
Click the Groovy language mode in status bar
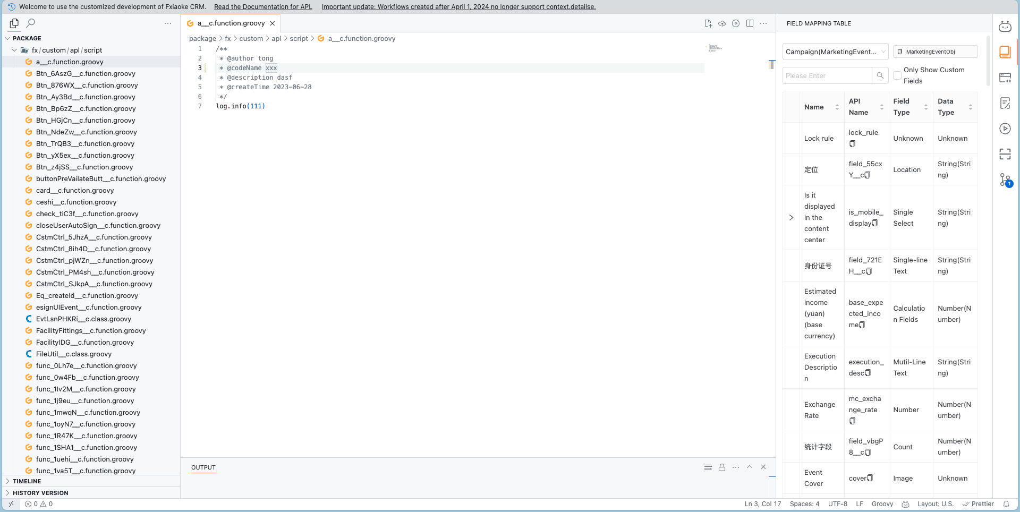tap(882, 504)
